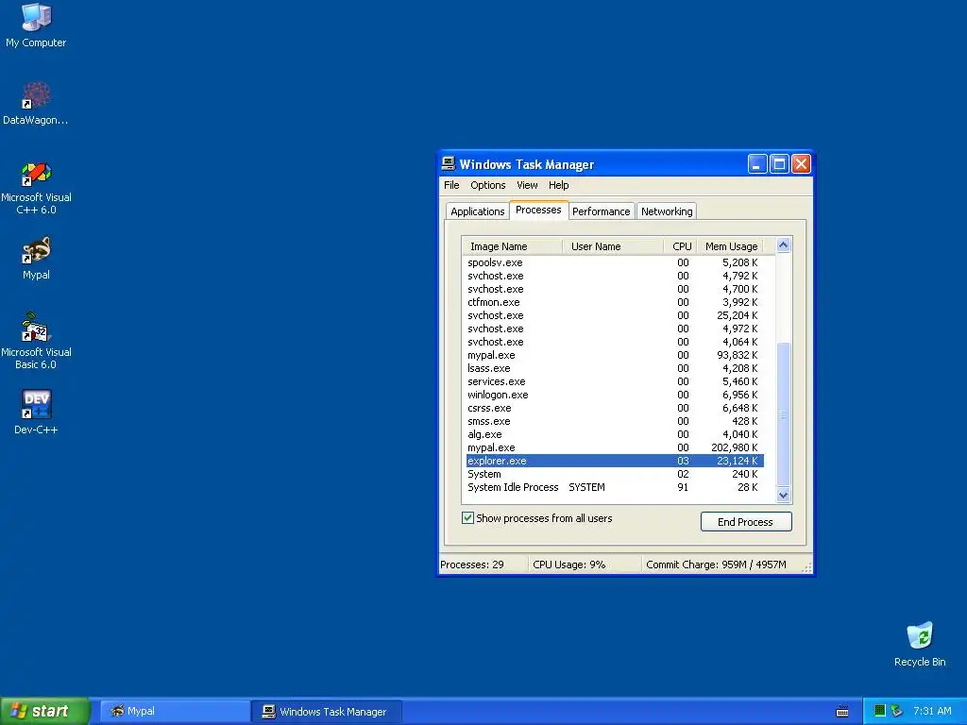Open the My Computer desktop icon
967x725 pixels.
pyautogui.click(x=36, y=25)
